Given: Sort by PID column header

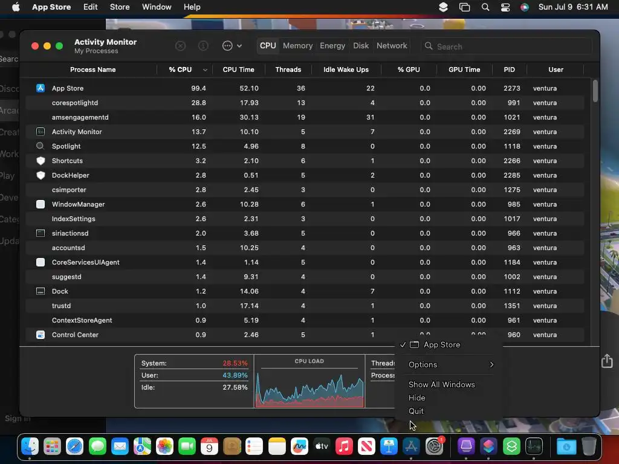Looking at the screenshot, I should point(509,69).
